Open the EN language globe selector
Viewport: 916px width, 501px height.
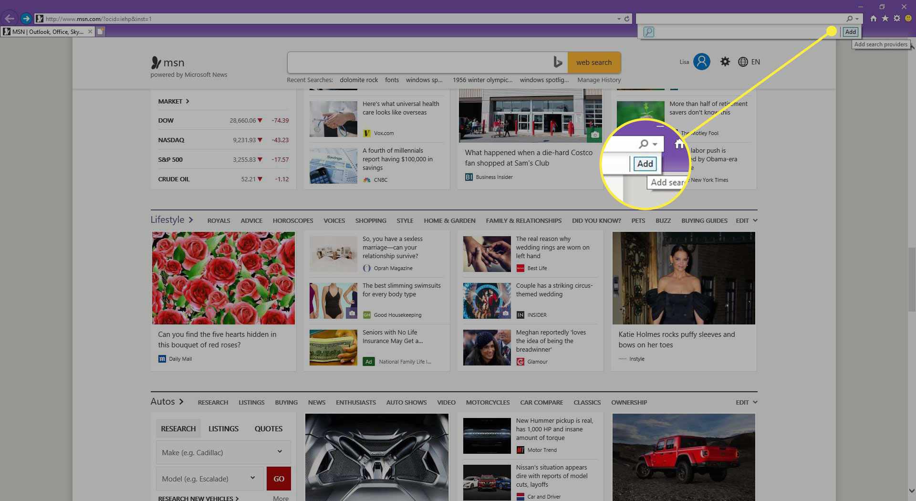(749, 62)
